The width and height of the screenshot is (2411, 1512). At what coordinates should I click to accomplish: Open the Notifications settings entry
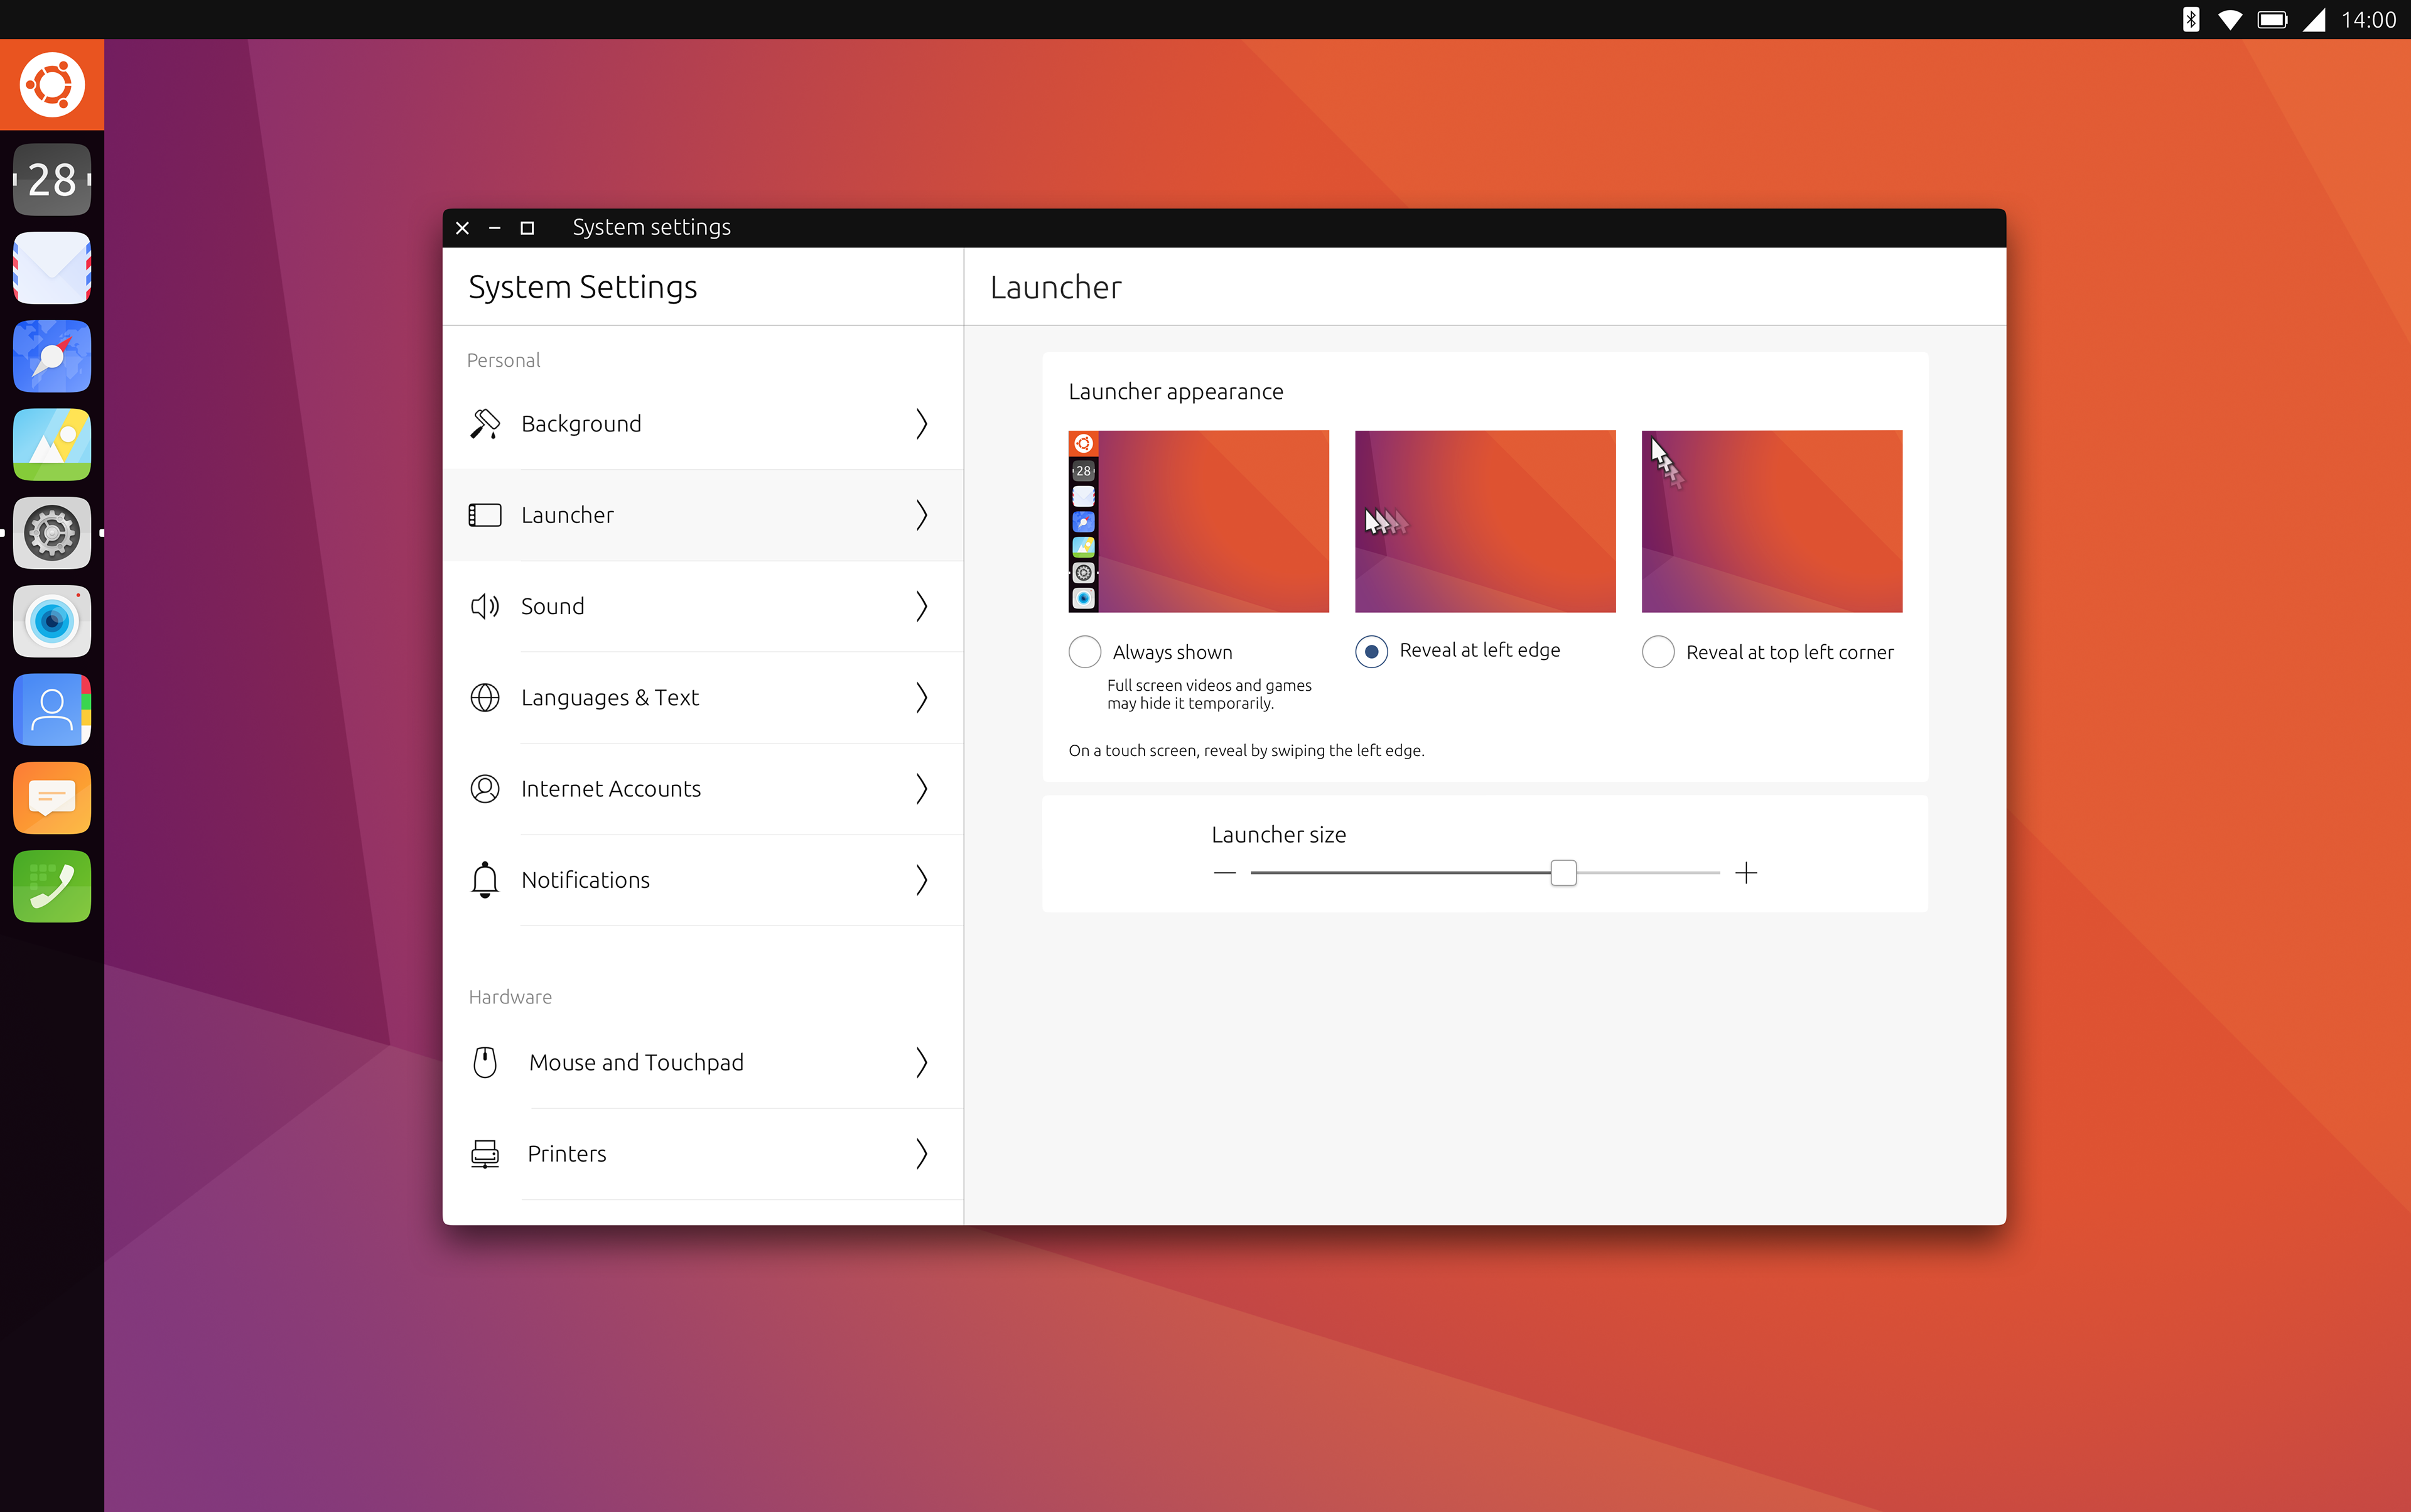coord(703,879)
